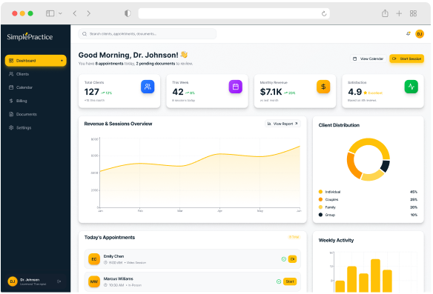Show browser tab overview
This screenshot has width=433, height=294.
pos(413,13)
